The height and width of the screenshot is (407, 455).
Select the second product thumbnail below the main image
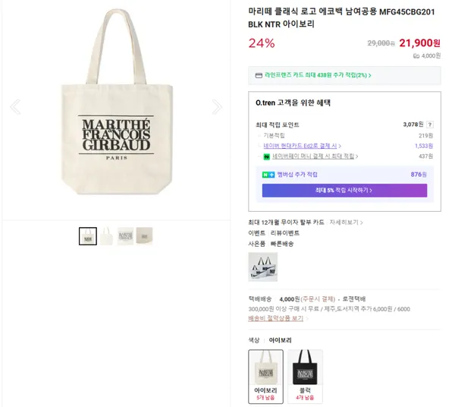point(107,236)
